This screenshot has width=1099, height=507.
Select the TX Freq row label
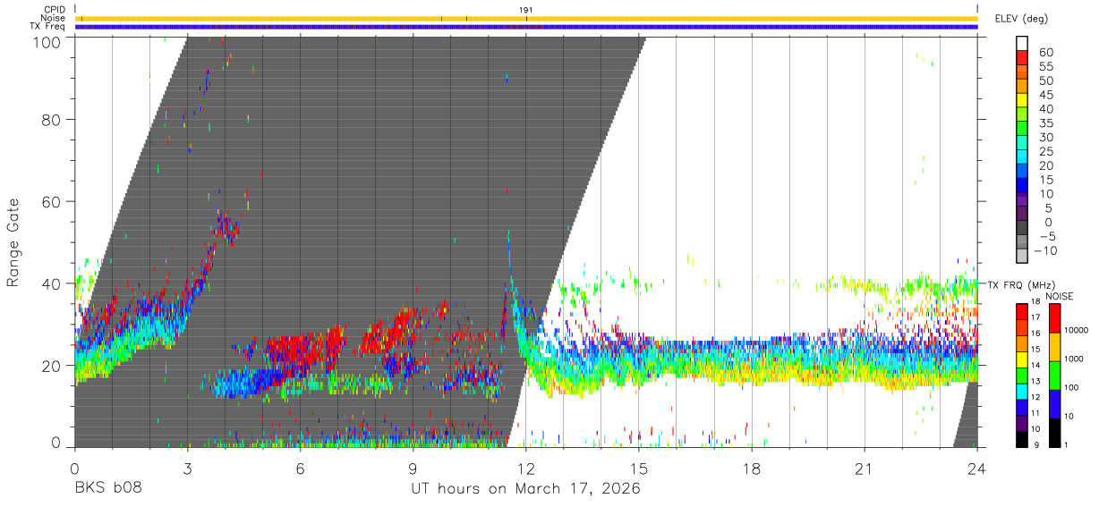coord(48,27)
